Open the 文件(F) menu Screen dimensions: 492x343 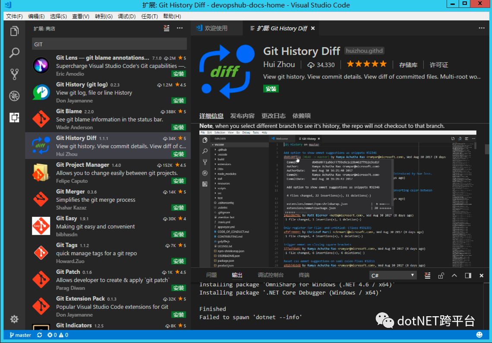pyautogui.click(x=14, y=16)
